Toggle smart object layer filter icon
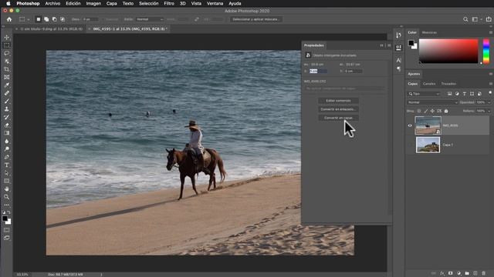Screen dimensions: 494x277 pos(479,94)
